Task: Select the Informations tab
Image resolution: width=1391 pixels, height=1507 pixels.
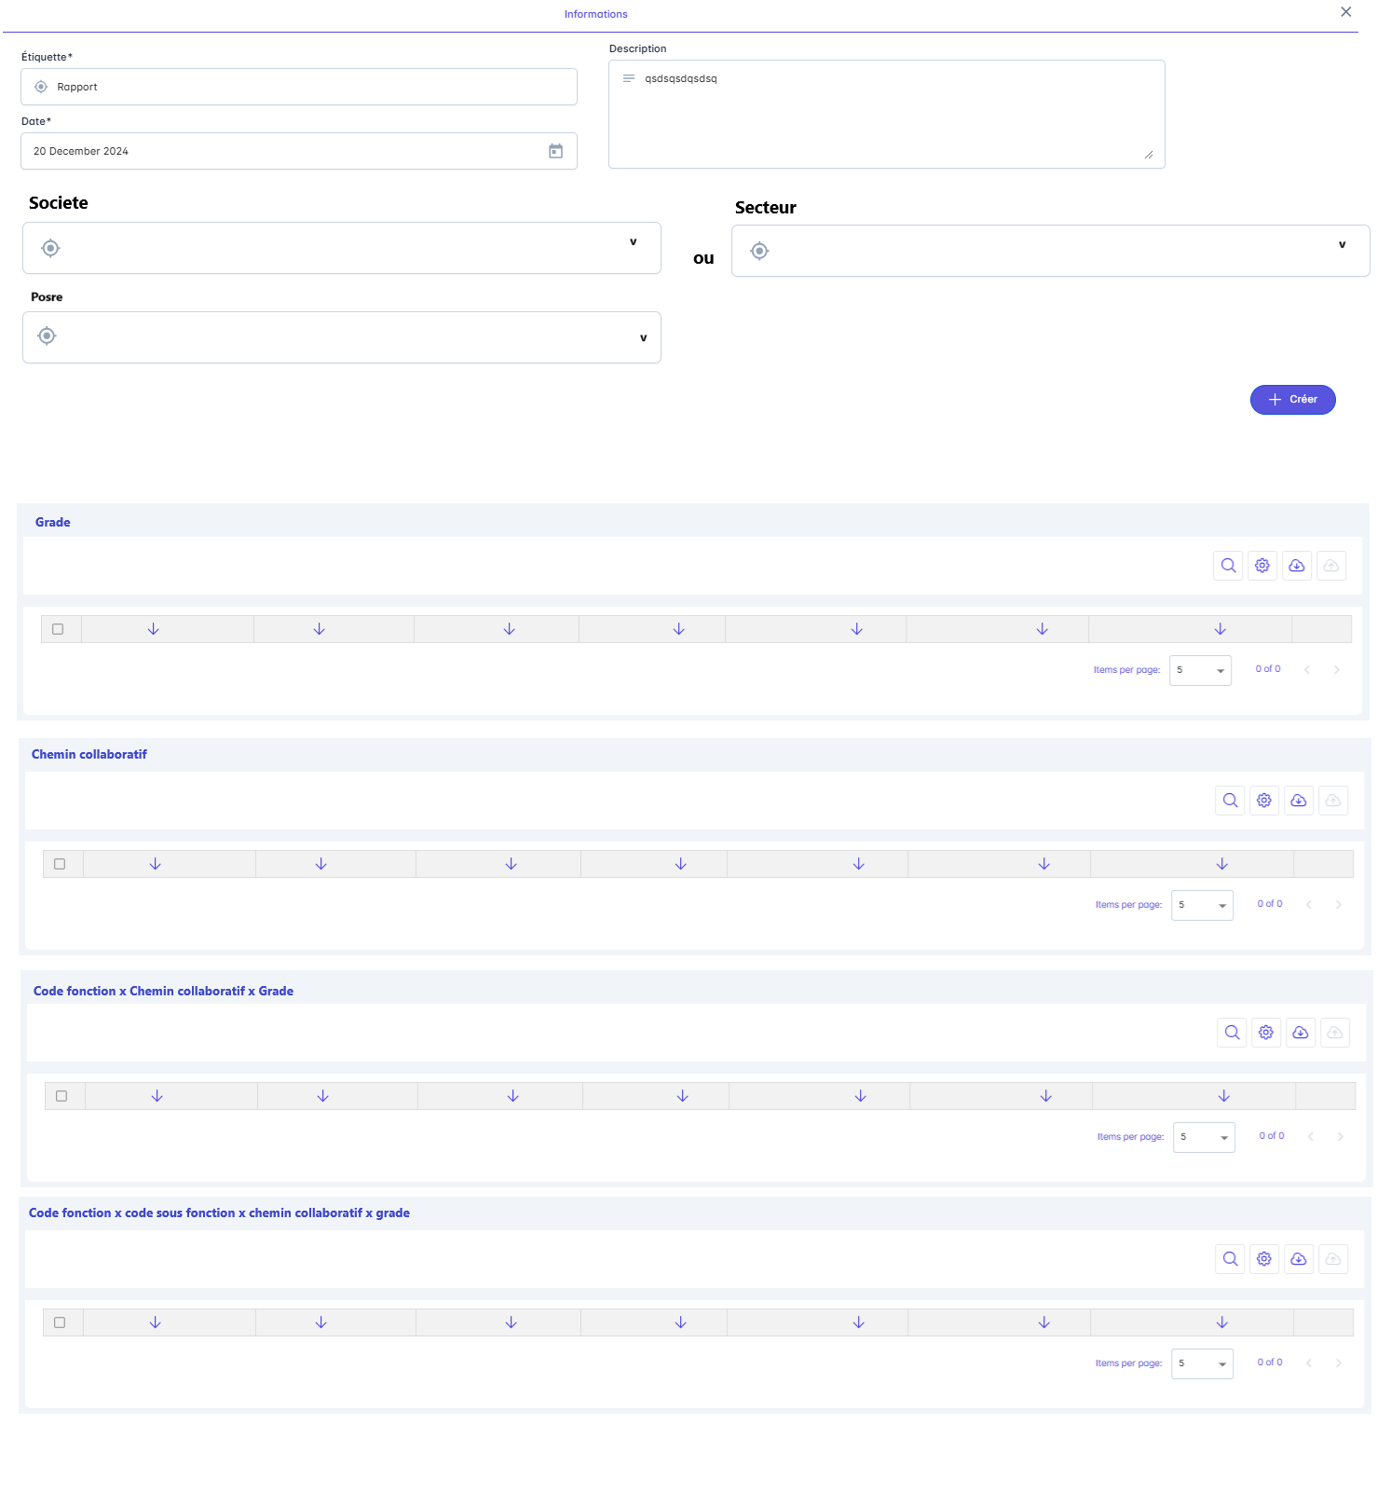Action: pos(595,14)
